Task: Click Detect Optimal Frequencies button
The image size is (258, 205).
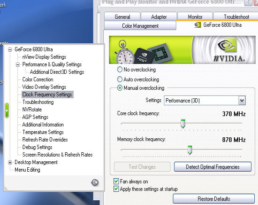Action: tap(212, 167)
